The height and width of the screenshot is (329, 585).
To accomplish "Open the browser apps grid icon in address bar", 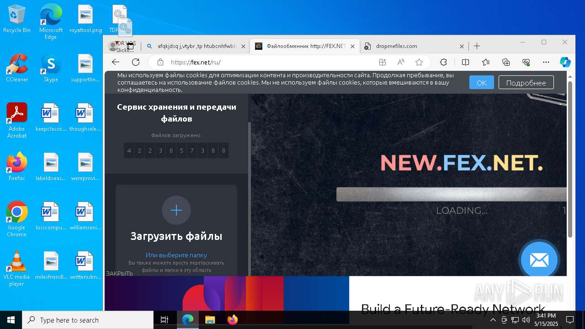I will [383, 62].
